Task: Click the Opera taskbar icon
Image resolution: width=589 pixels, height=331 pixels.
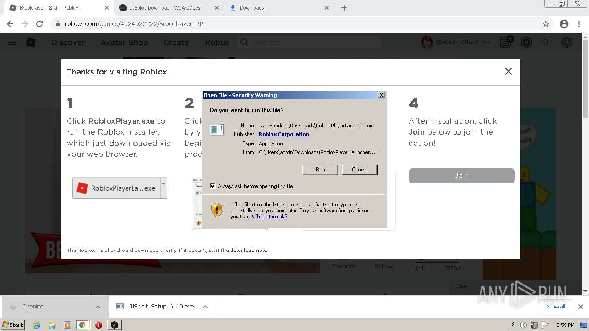Action: (98, 325)
